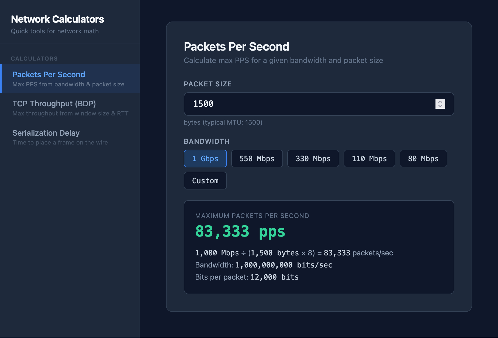Click the MAXIMUM PACKETS PER SECOND label
The image size is (498, 338).
click(252, 216)
